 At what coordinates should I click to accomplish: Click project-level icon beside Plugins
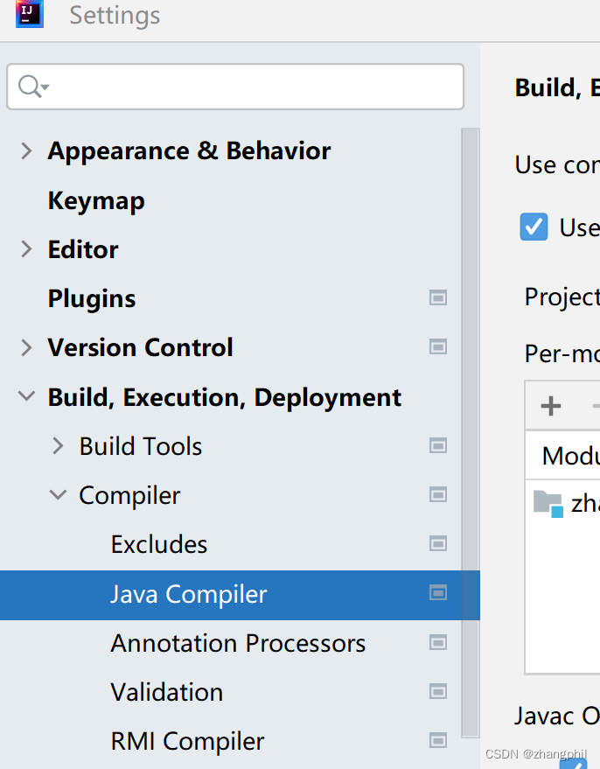(x=437, y=297)
